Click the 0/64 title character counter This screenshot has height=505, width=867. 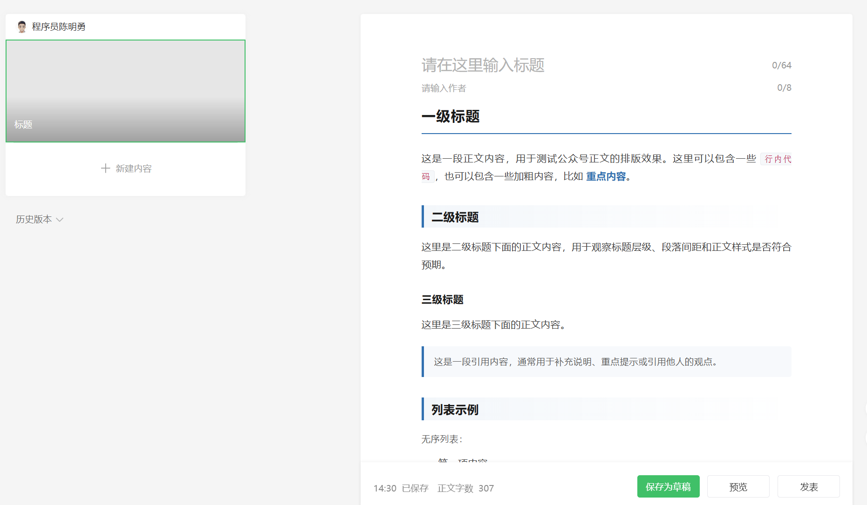[x=781, y=65]
